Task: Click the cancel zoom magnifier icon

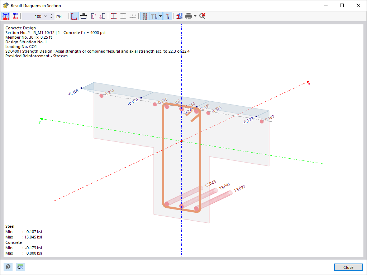Action: pos(202,16)
